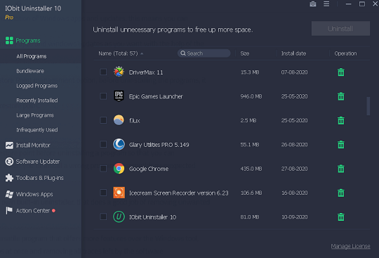The image size is (379, 258).
Task: Click the Glary Utilities PRO 5.149 name
Action: [159, 145]
